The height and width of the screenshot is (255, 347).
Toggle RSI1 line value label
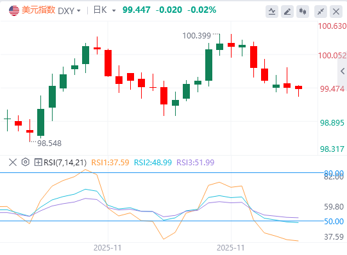pyautogui.click(x=110, y=162)
